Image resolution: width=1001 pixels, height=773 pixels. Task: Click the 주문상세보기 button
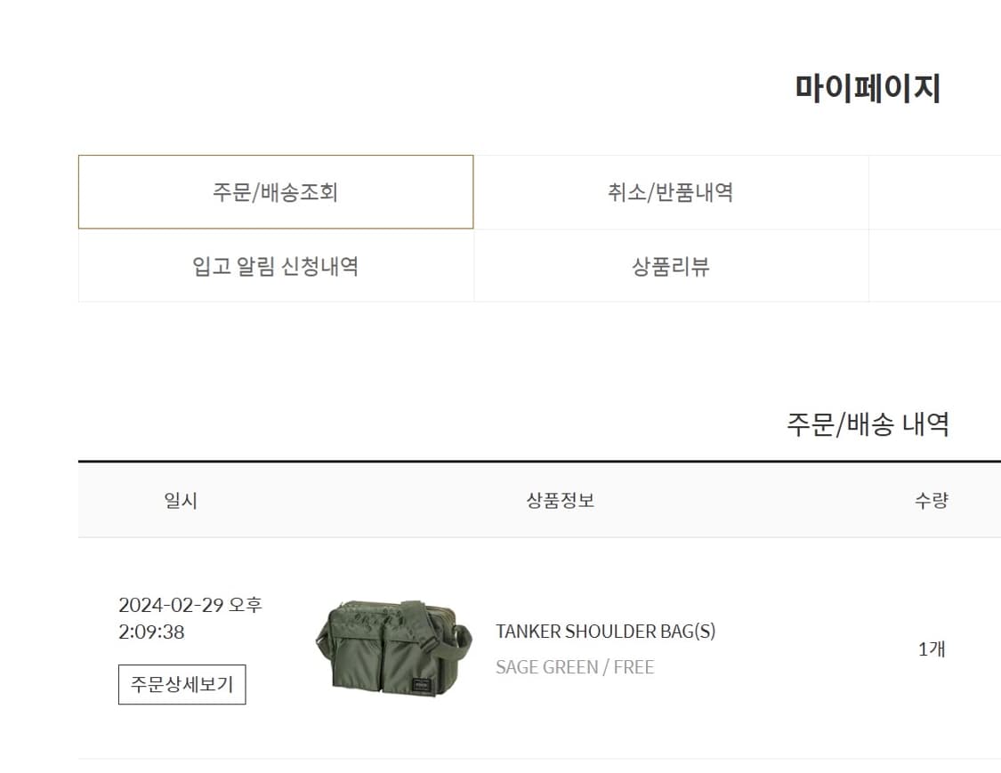tap(181, 685)
